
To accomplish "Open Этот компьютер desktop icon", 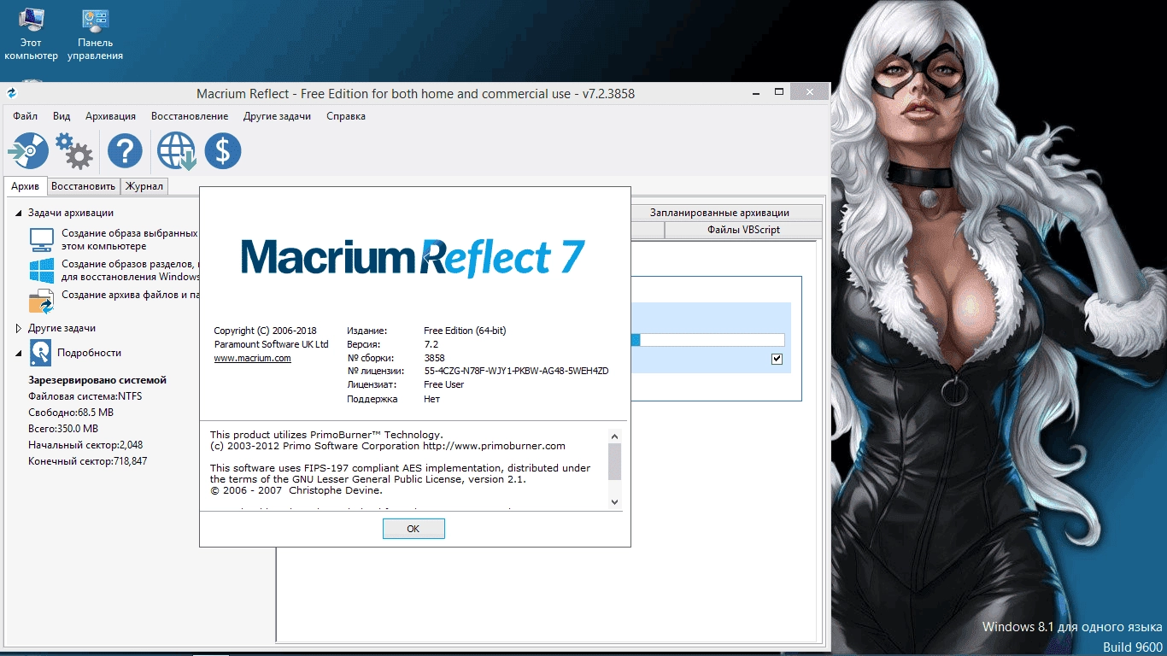I will pyautogui.click(x=32, y=34).
